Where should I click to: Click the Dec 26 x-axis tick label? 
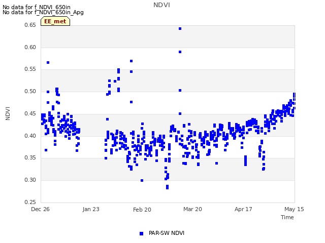click(40, 209)
